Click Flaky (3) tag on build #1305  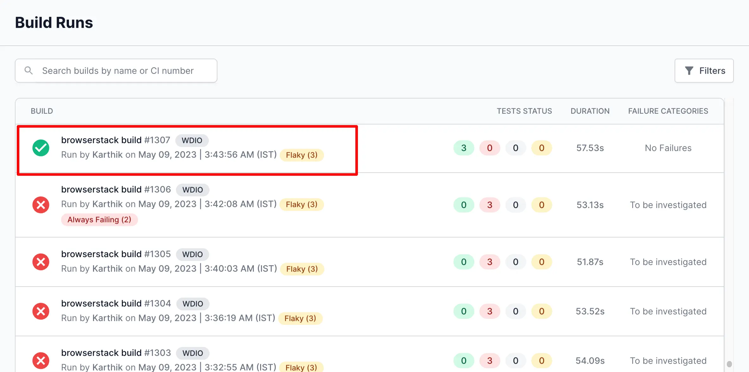click(302, 269)
